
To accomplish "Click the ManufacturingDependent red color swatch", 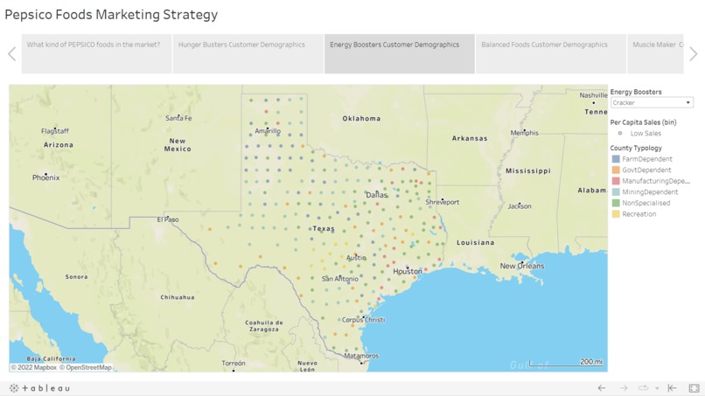I will [616, 181].
